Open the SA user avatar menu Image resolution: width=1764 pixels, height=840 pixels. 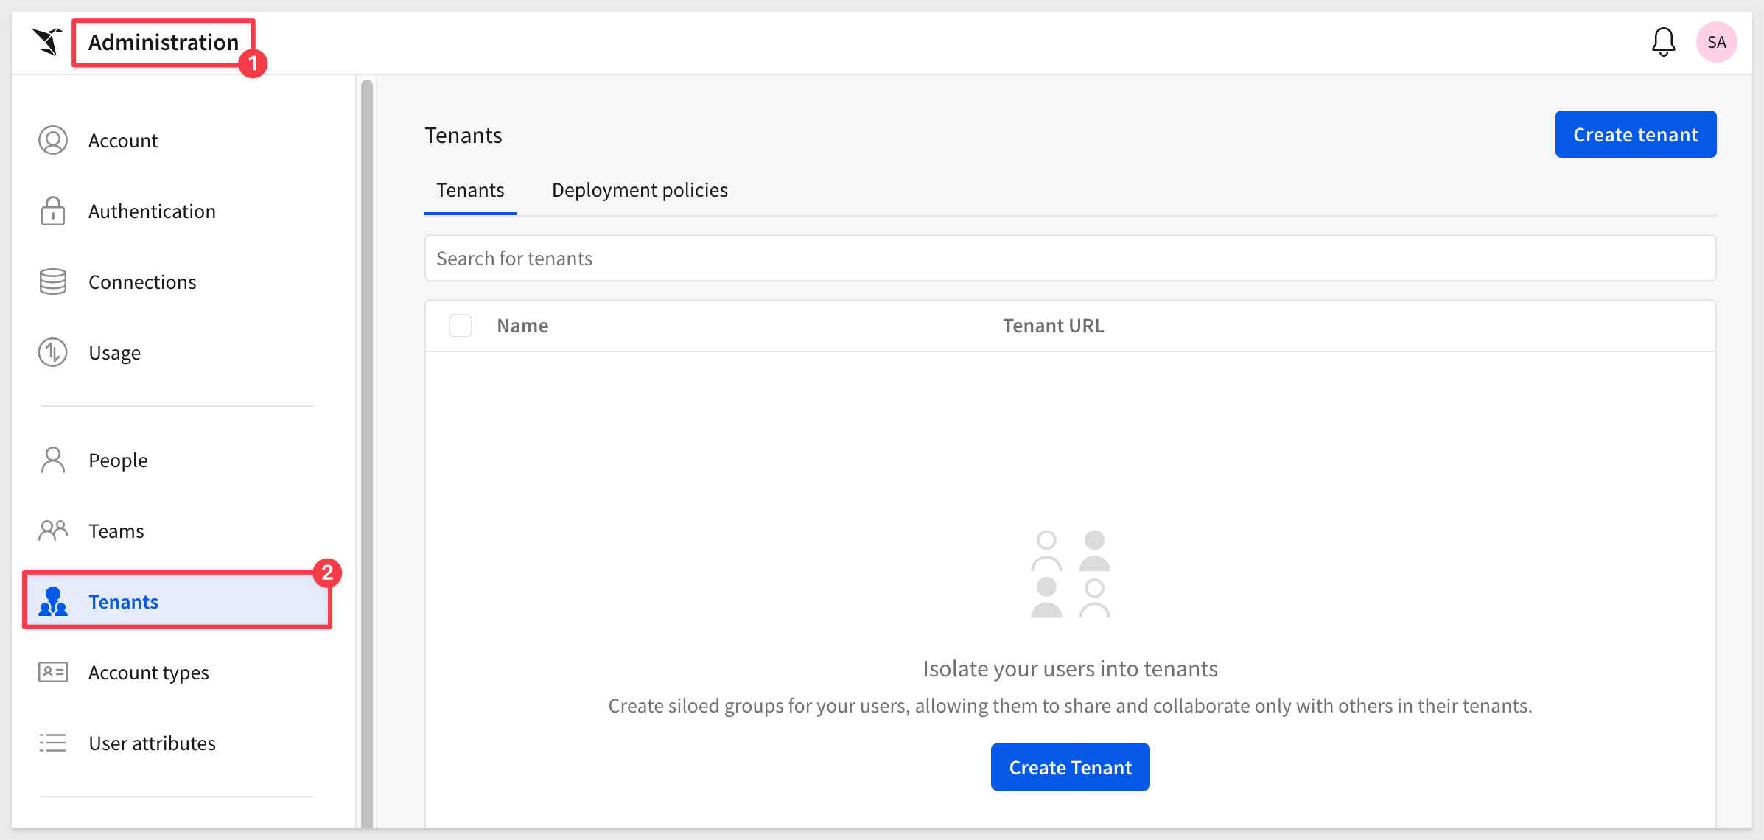(x=1716, y=42)
